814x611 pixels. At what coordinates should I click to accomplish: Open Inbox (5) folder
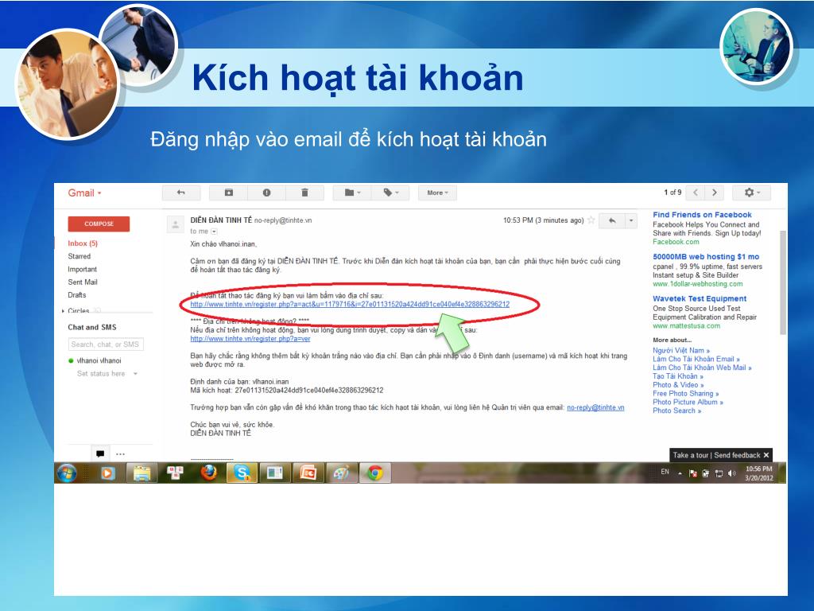83,243
